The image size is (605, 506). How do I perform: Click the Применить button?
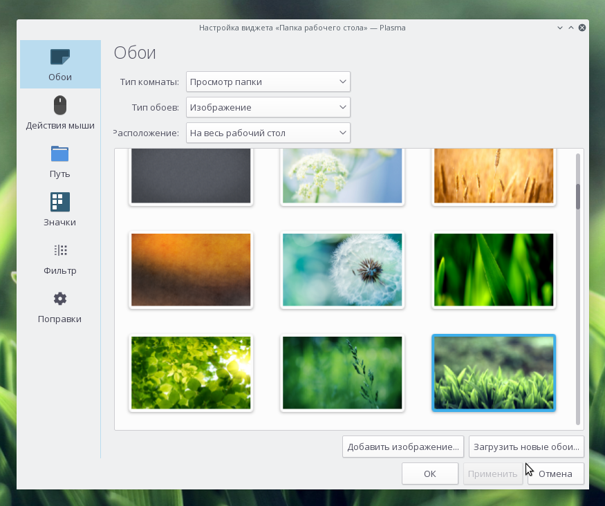click(x=493, y=474)
